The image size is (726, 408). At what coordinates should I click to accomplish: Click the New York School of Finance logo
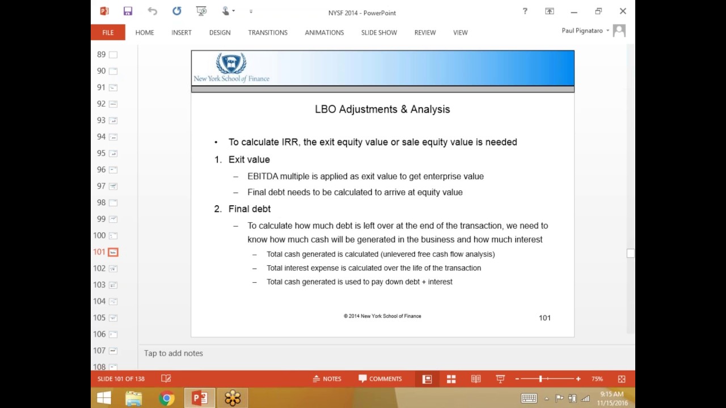pyautogui.click(x=231, y=67)
